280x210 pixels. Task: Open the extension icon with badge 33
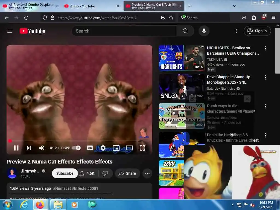click(264, 17)
